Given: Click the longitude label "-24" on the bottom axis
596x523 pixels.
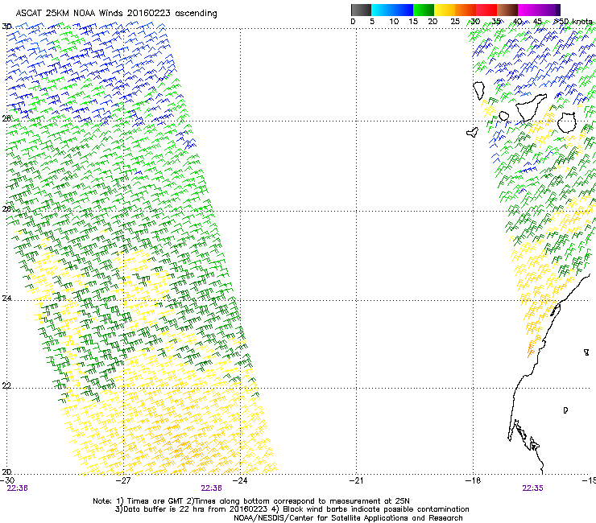Looking at the screenshot, I should (240, 480).
